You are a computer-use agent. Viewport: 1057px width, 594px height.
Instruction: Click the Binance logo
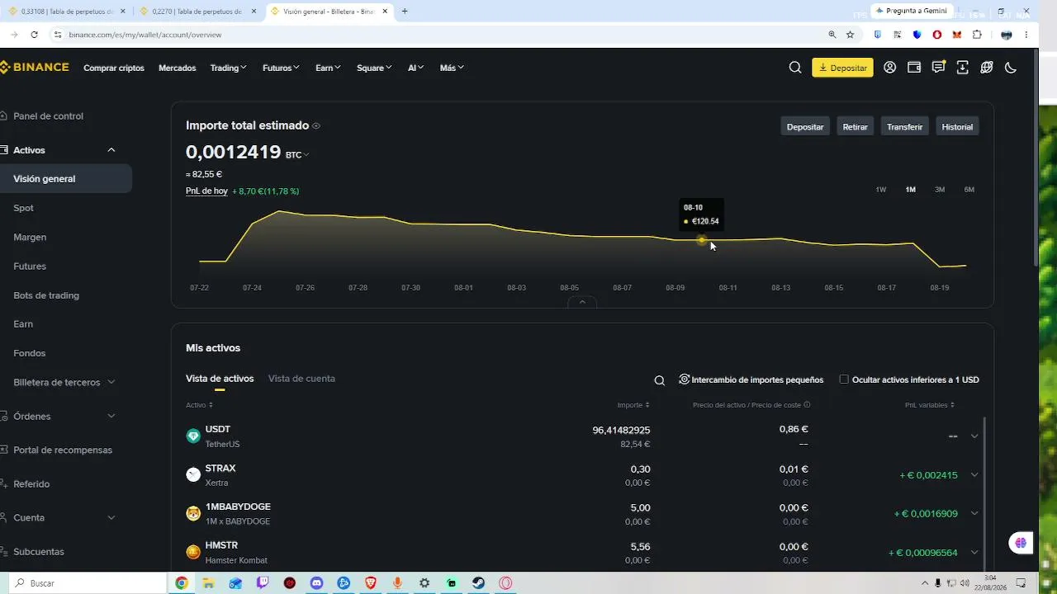click(35, 68)
